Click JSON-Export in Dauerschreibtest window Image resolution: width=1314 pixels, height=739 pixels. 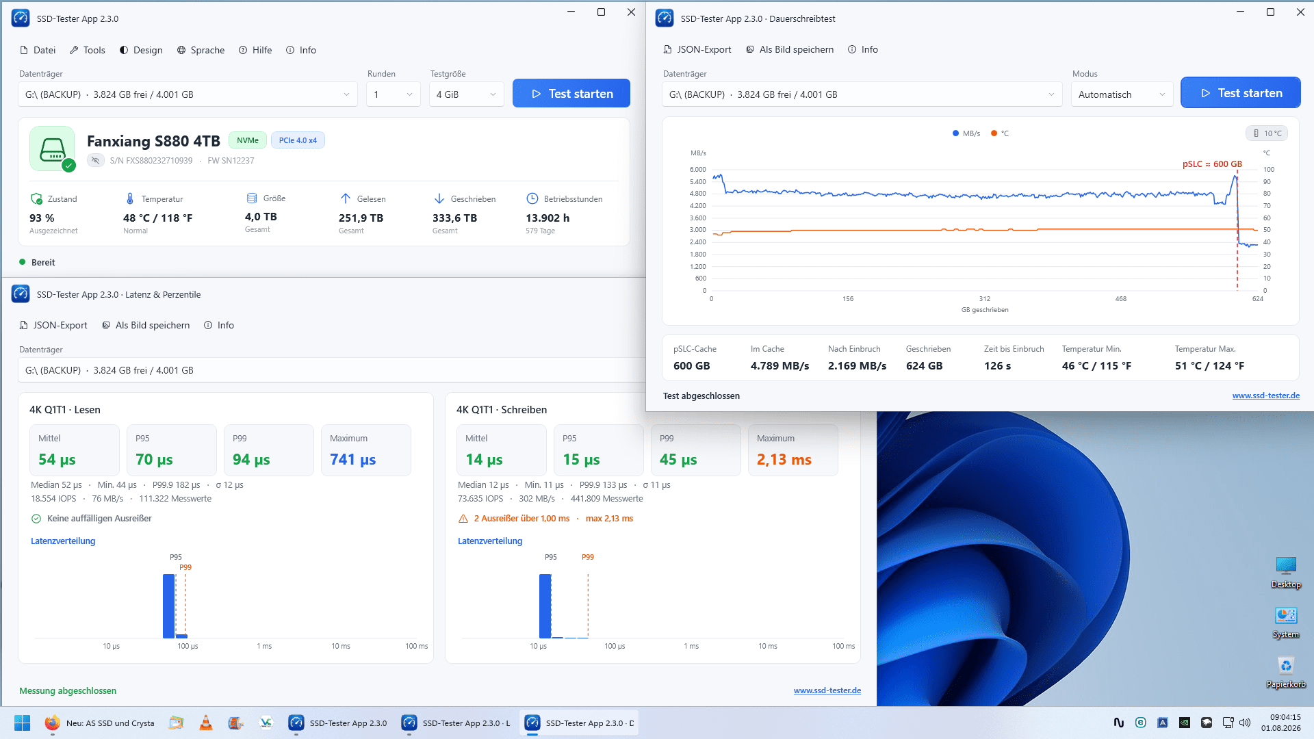(697, 49)
